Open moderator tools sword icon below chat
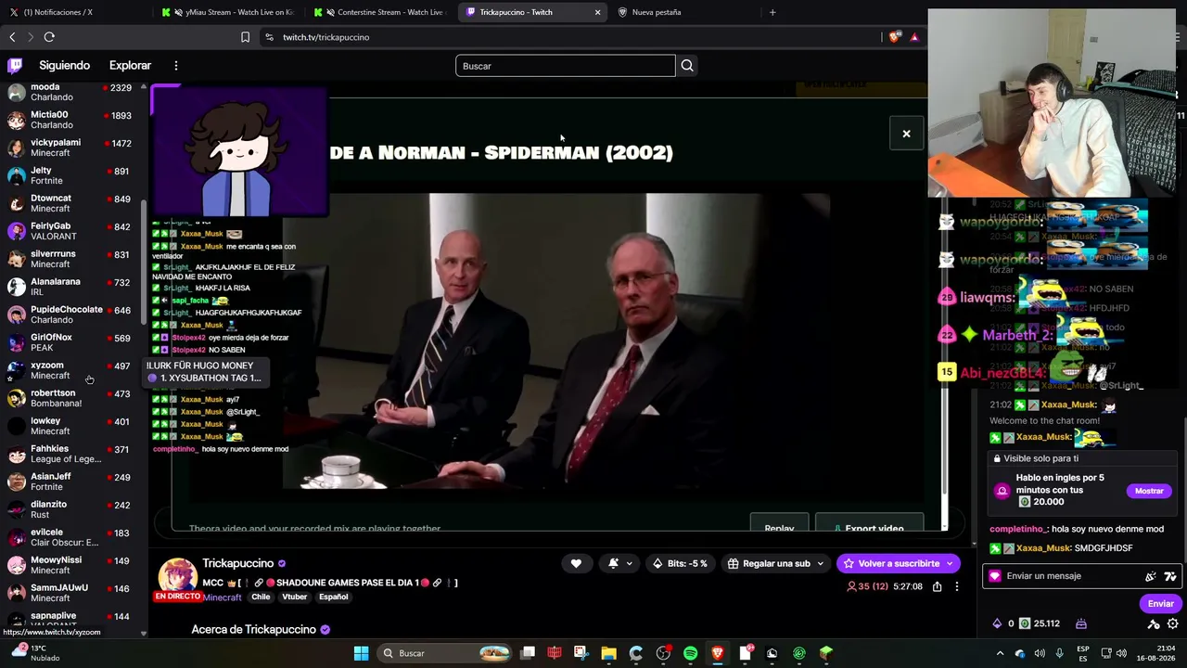This screenshot has width=1187, height=668. pyautogui.click(x=1154, y=623)
